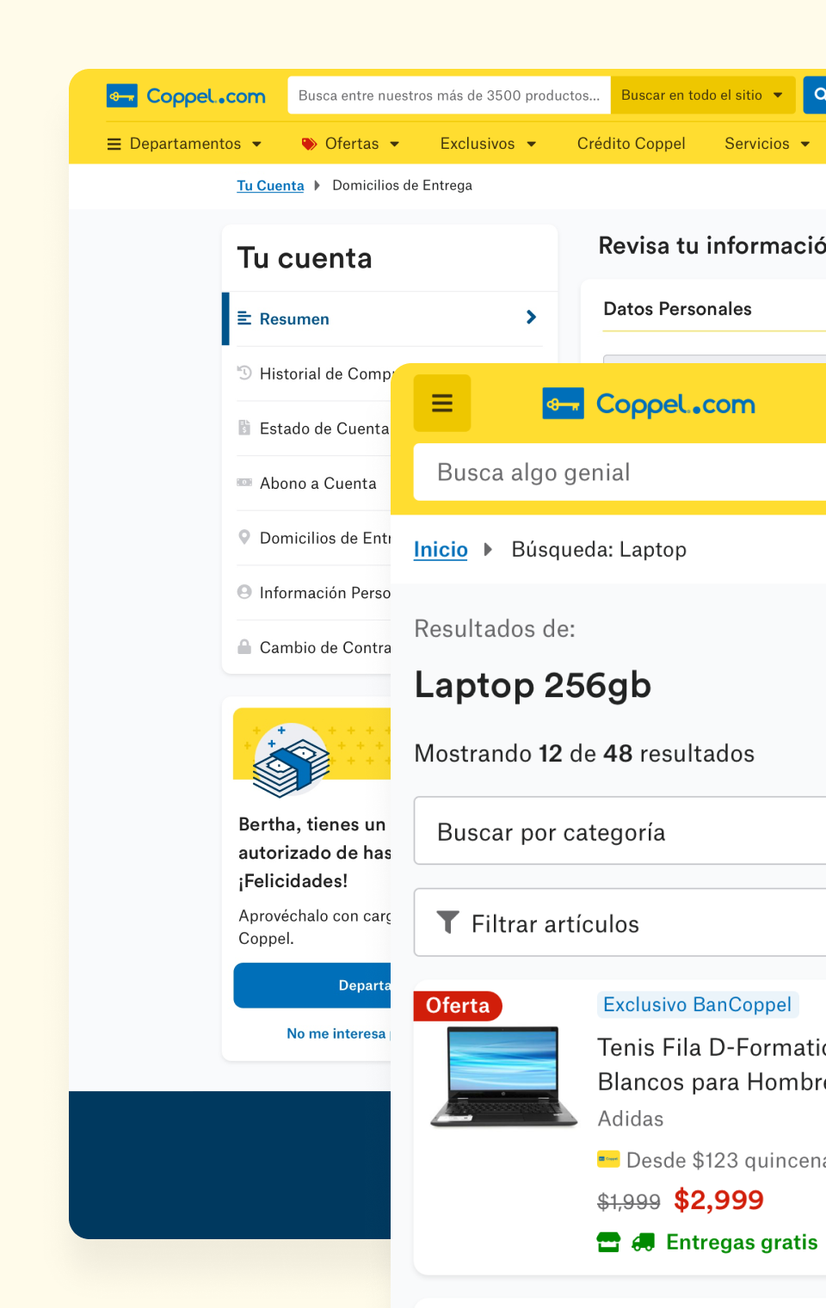Viewport: 826px width, 1308px height.
Task: Click the Cambio de Contraseña lock icon
Action: [x=244, y=647]
